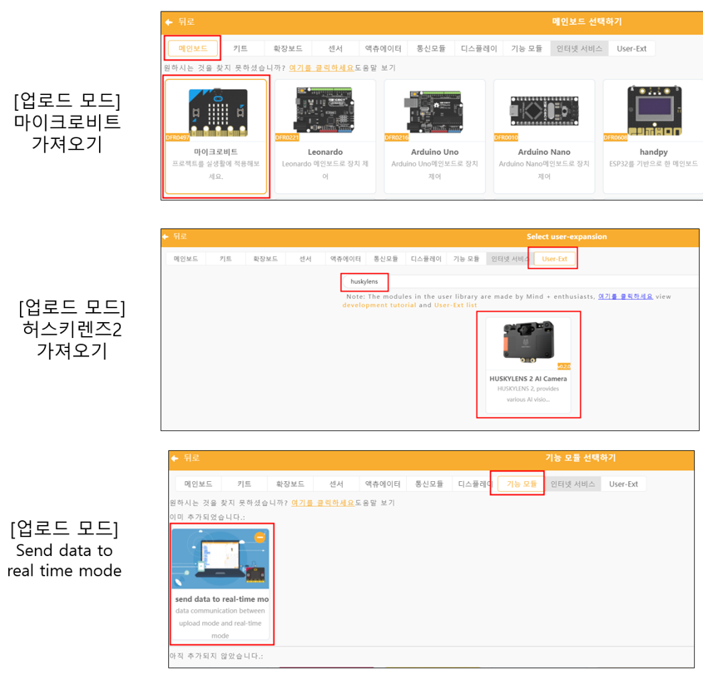Open the User-Ext list link
703x675 pixels.
coord(456,305)
